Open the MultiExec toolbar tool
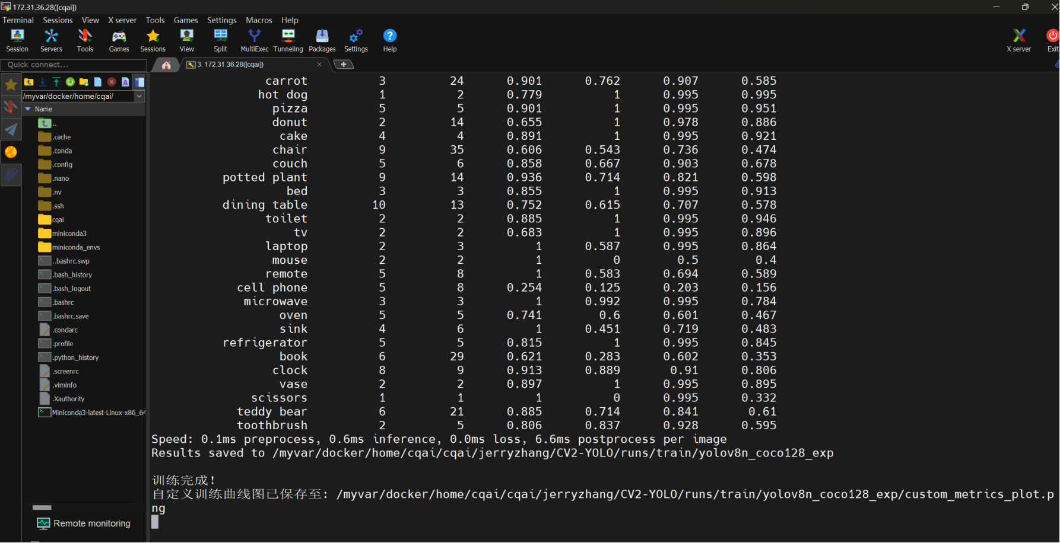The height and width of the screenshot is (543, 1060). pyautogui.click(x=254, y=40)
